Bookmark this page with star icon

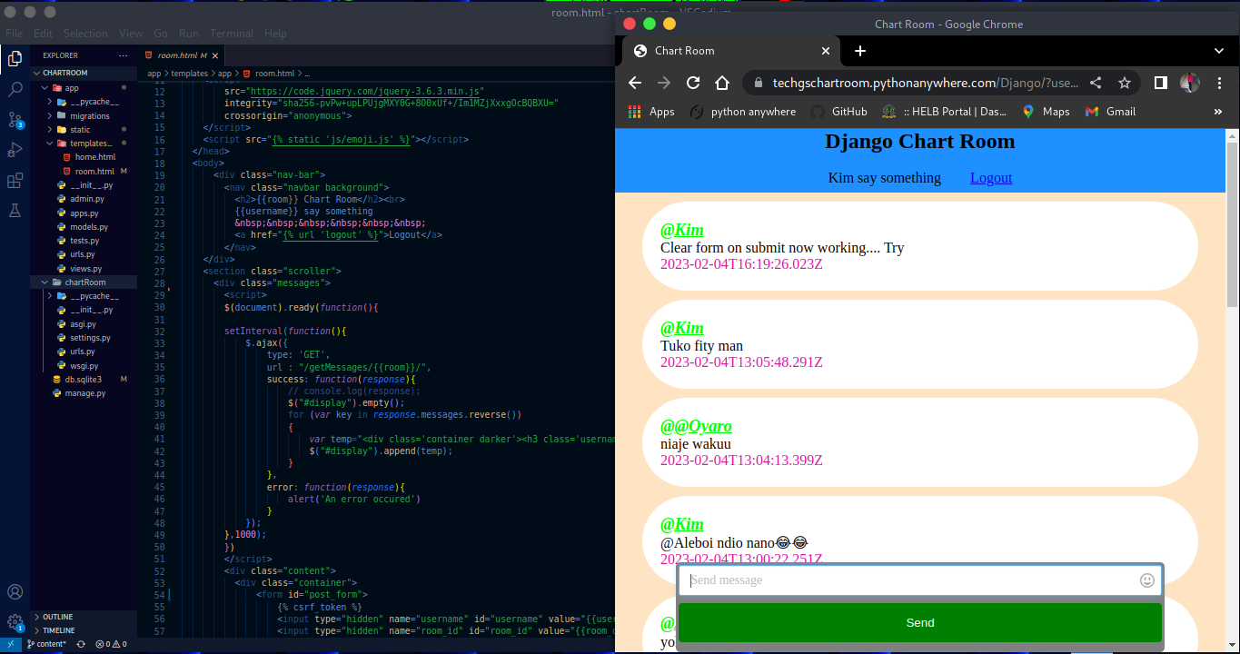tap(1125, 83)
